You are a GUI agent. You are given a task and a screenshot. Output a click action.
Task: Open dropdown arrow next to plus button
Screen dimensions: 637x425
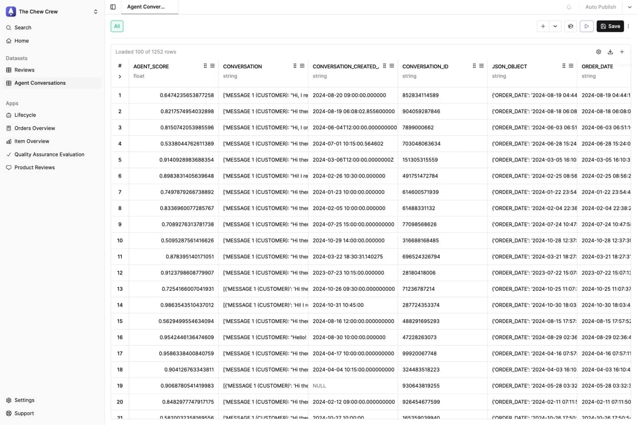tap(555, 26)
